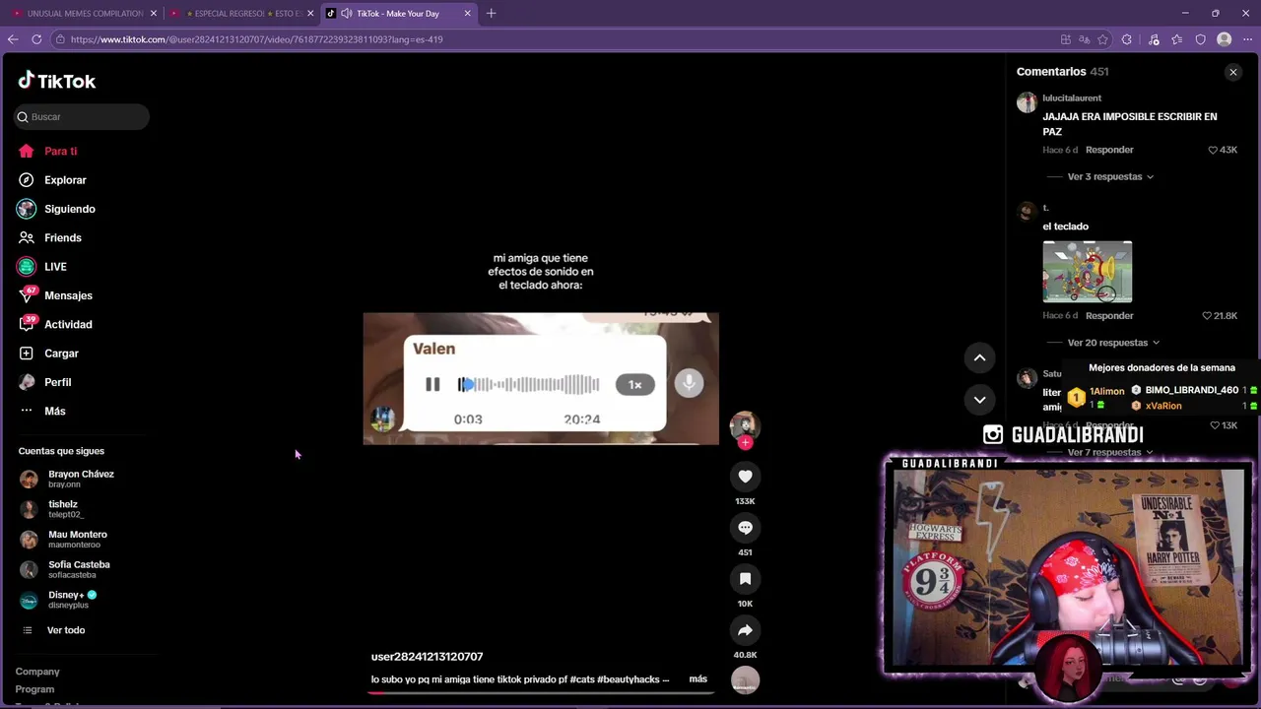Open the Para ti home feed
Image resolution: width=1261 pixels, height=709 pixels.
(x=47, y=151)
